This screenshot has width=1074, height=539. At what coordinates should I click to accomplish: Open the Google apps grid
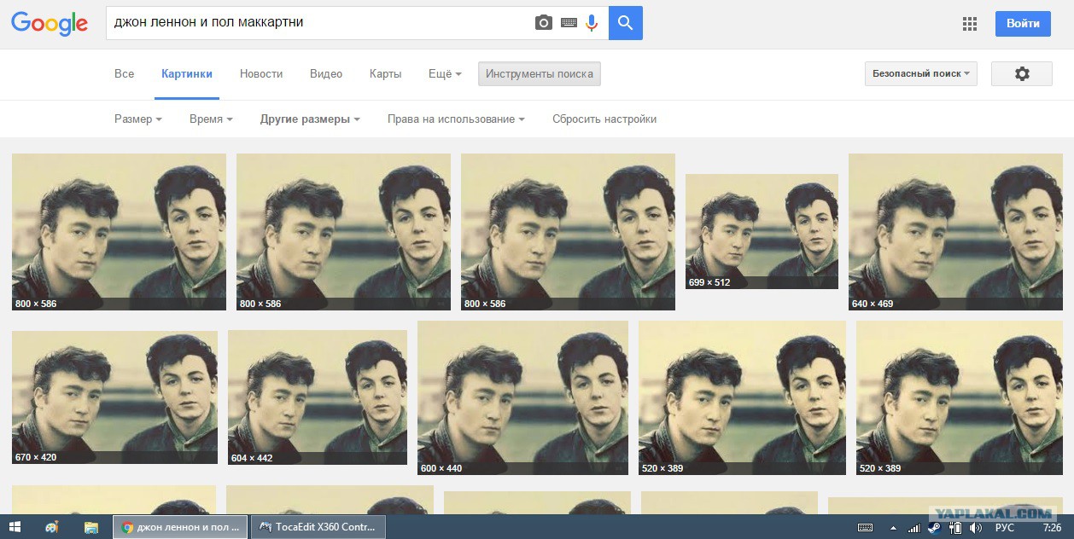click(x=970, y=24)
